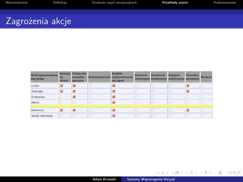Check Napięcie elektryczne for Ludzie
The width and height of the screenshot is (243, 182).
(170, 86)
